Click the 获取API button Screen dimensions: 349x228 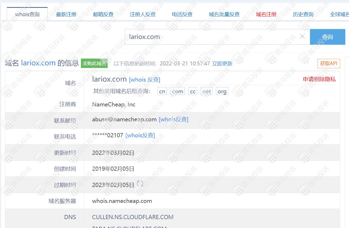pyautogui.click(x=329, y=64)
